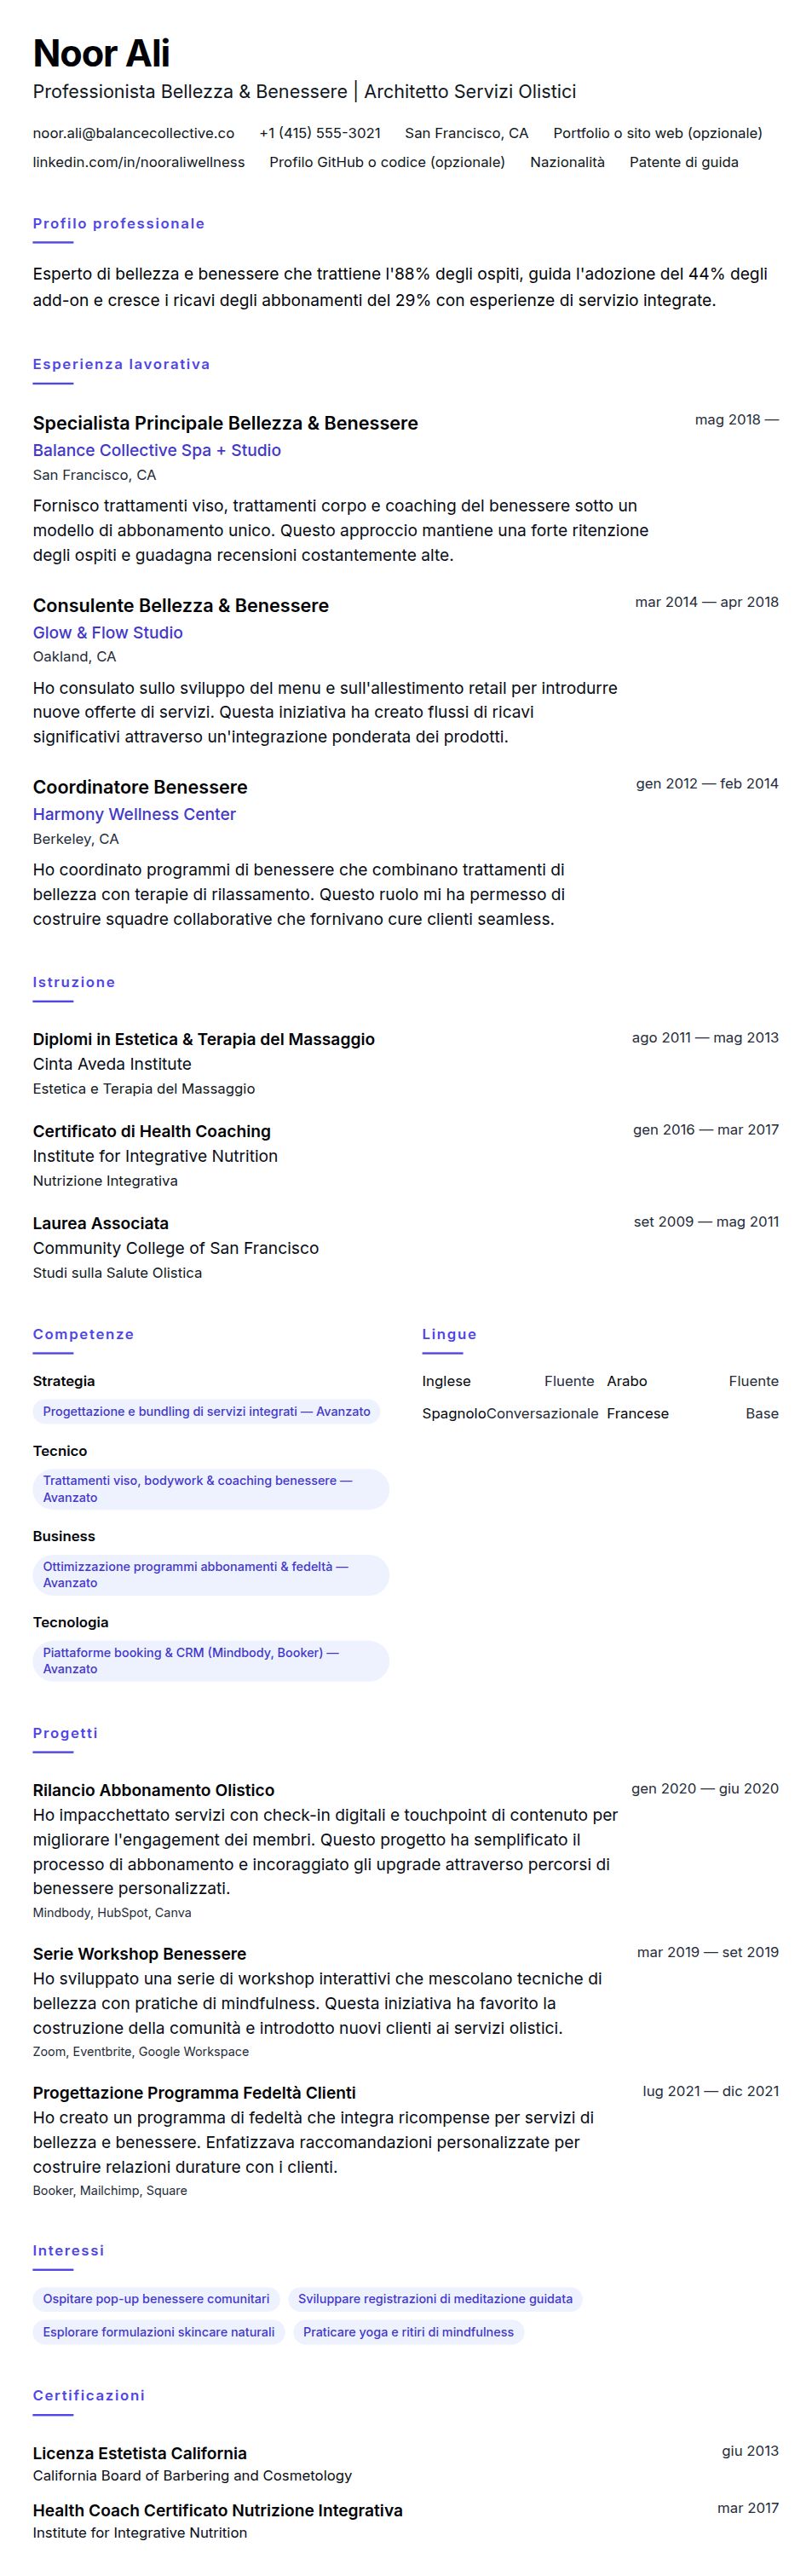Click the Lingue section heading
Image resolution: width=812 pixels, height=2576 pixels.
point(449,1334)
